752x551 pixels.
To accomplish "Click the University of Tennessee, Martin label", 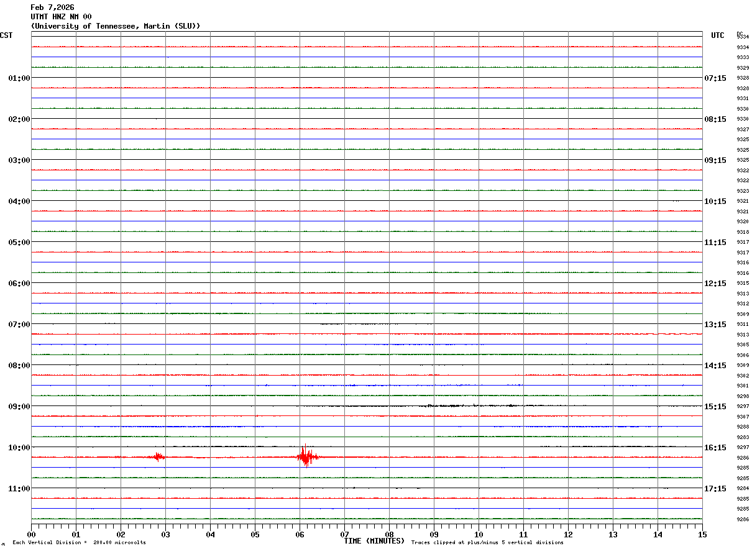I will pos(116,26).
